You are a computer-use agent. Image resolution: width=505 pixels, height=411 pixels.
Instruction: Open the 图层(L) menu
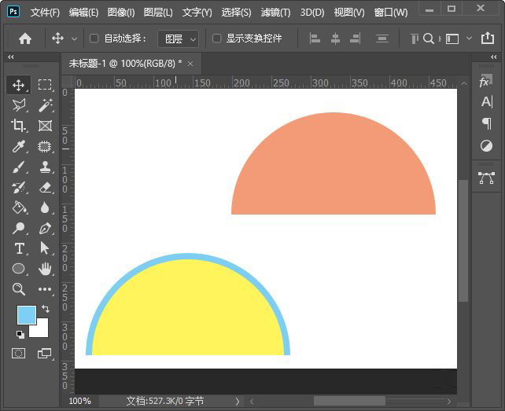[x=158, y=13]
